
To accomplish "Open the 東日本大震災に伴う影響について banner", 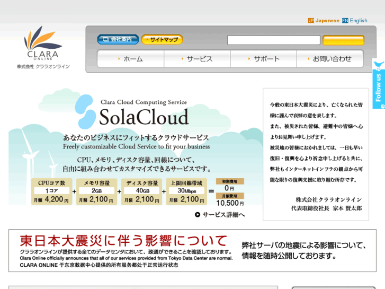I will coord(192,250).
